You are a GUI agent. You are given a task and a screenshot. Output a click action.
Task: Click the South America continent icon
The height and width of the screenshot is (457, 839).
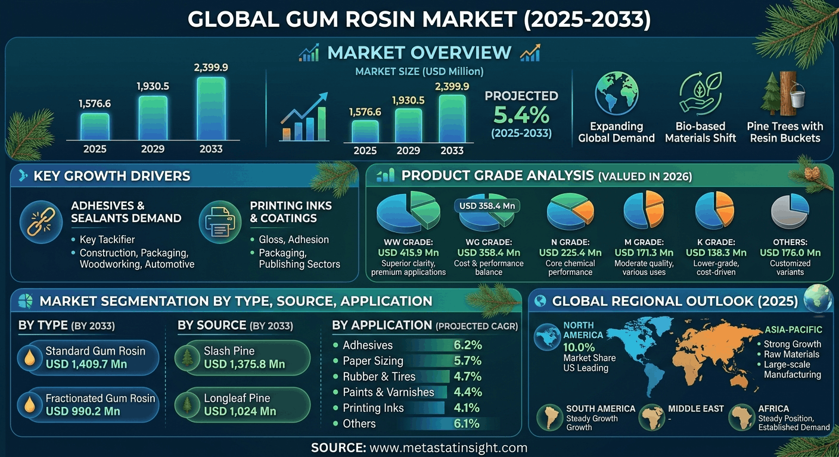pos(550,418)
